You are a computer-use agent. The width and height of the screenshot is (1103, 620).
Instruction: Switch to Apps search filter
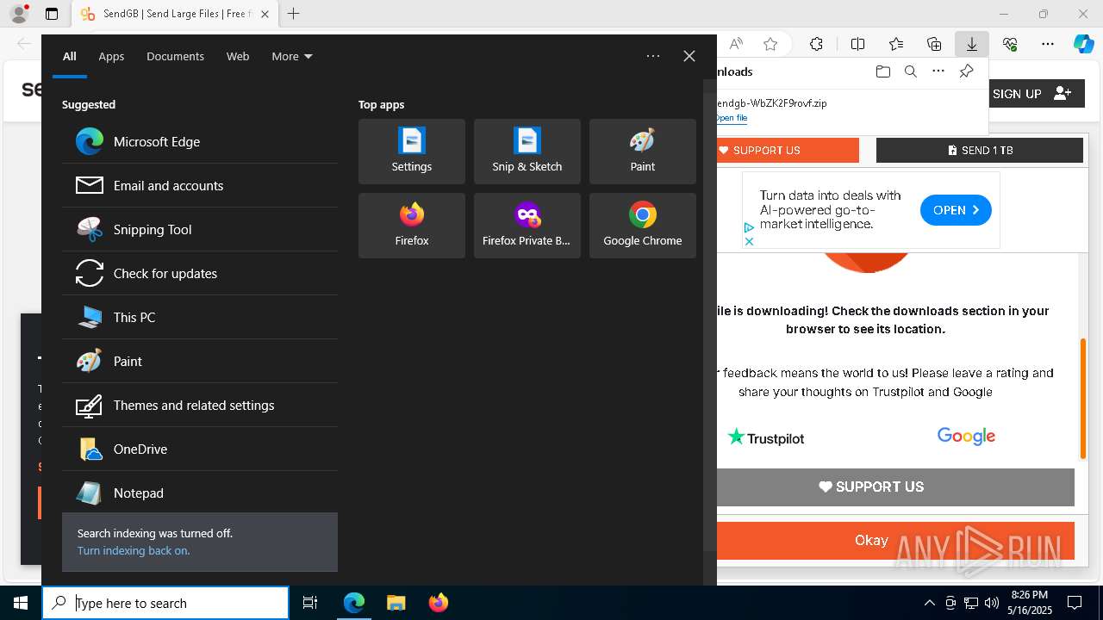pyautogui.click(x=111, y=56)
